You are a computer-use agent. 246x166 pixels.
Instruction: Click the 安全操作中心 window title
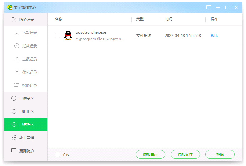[25, 8]
